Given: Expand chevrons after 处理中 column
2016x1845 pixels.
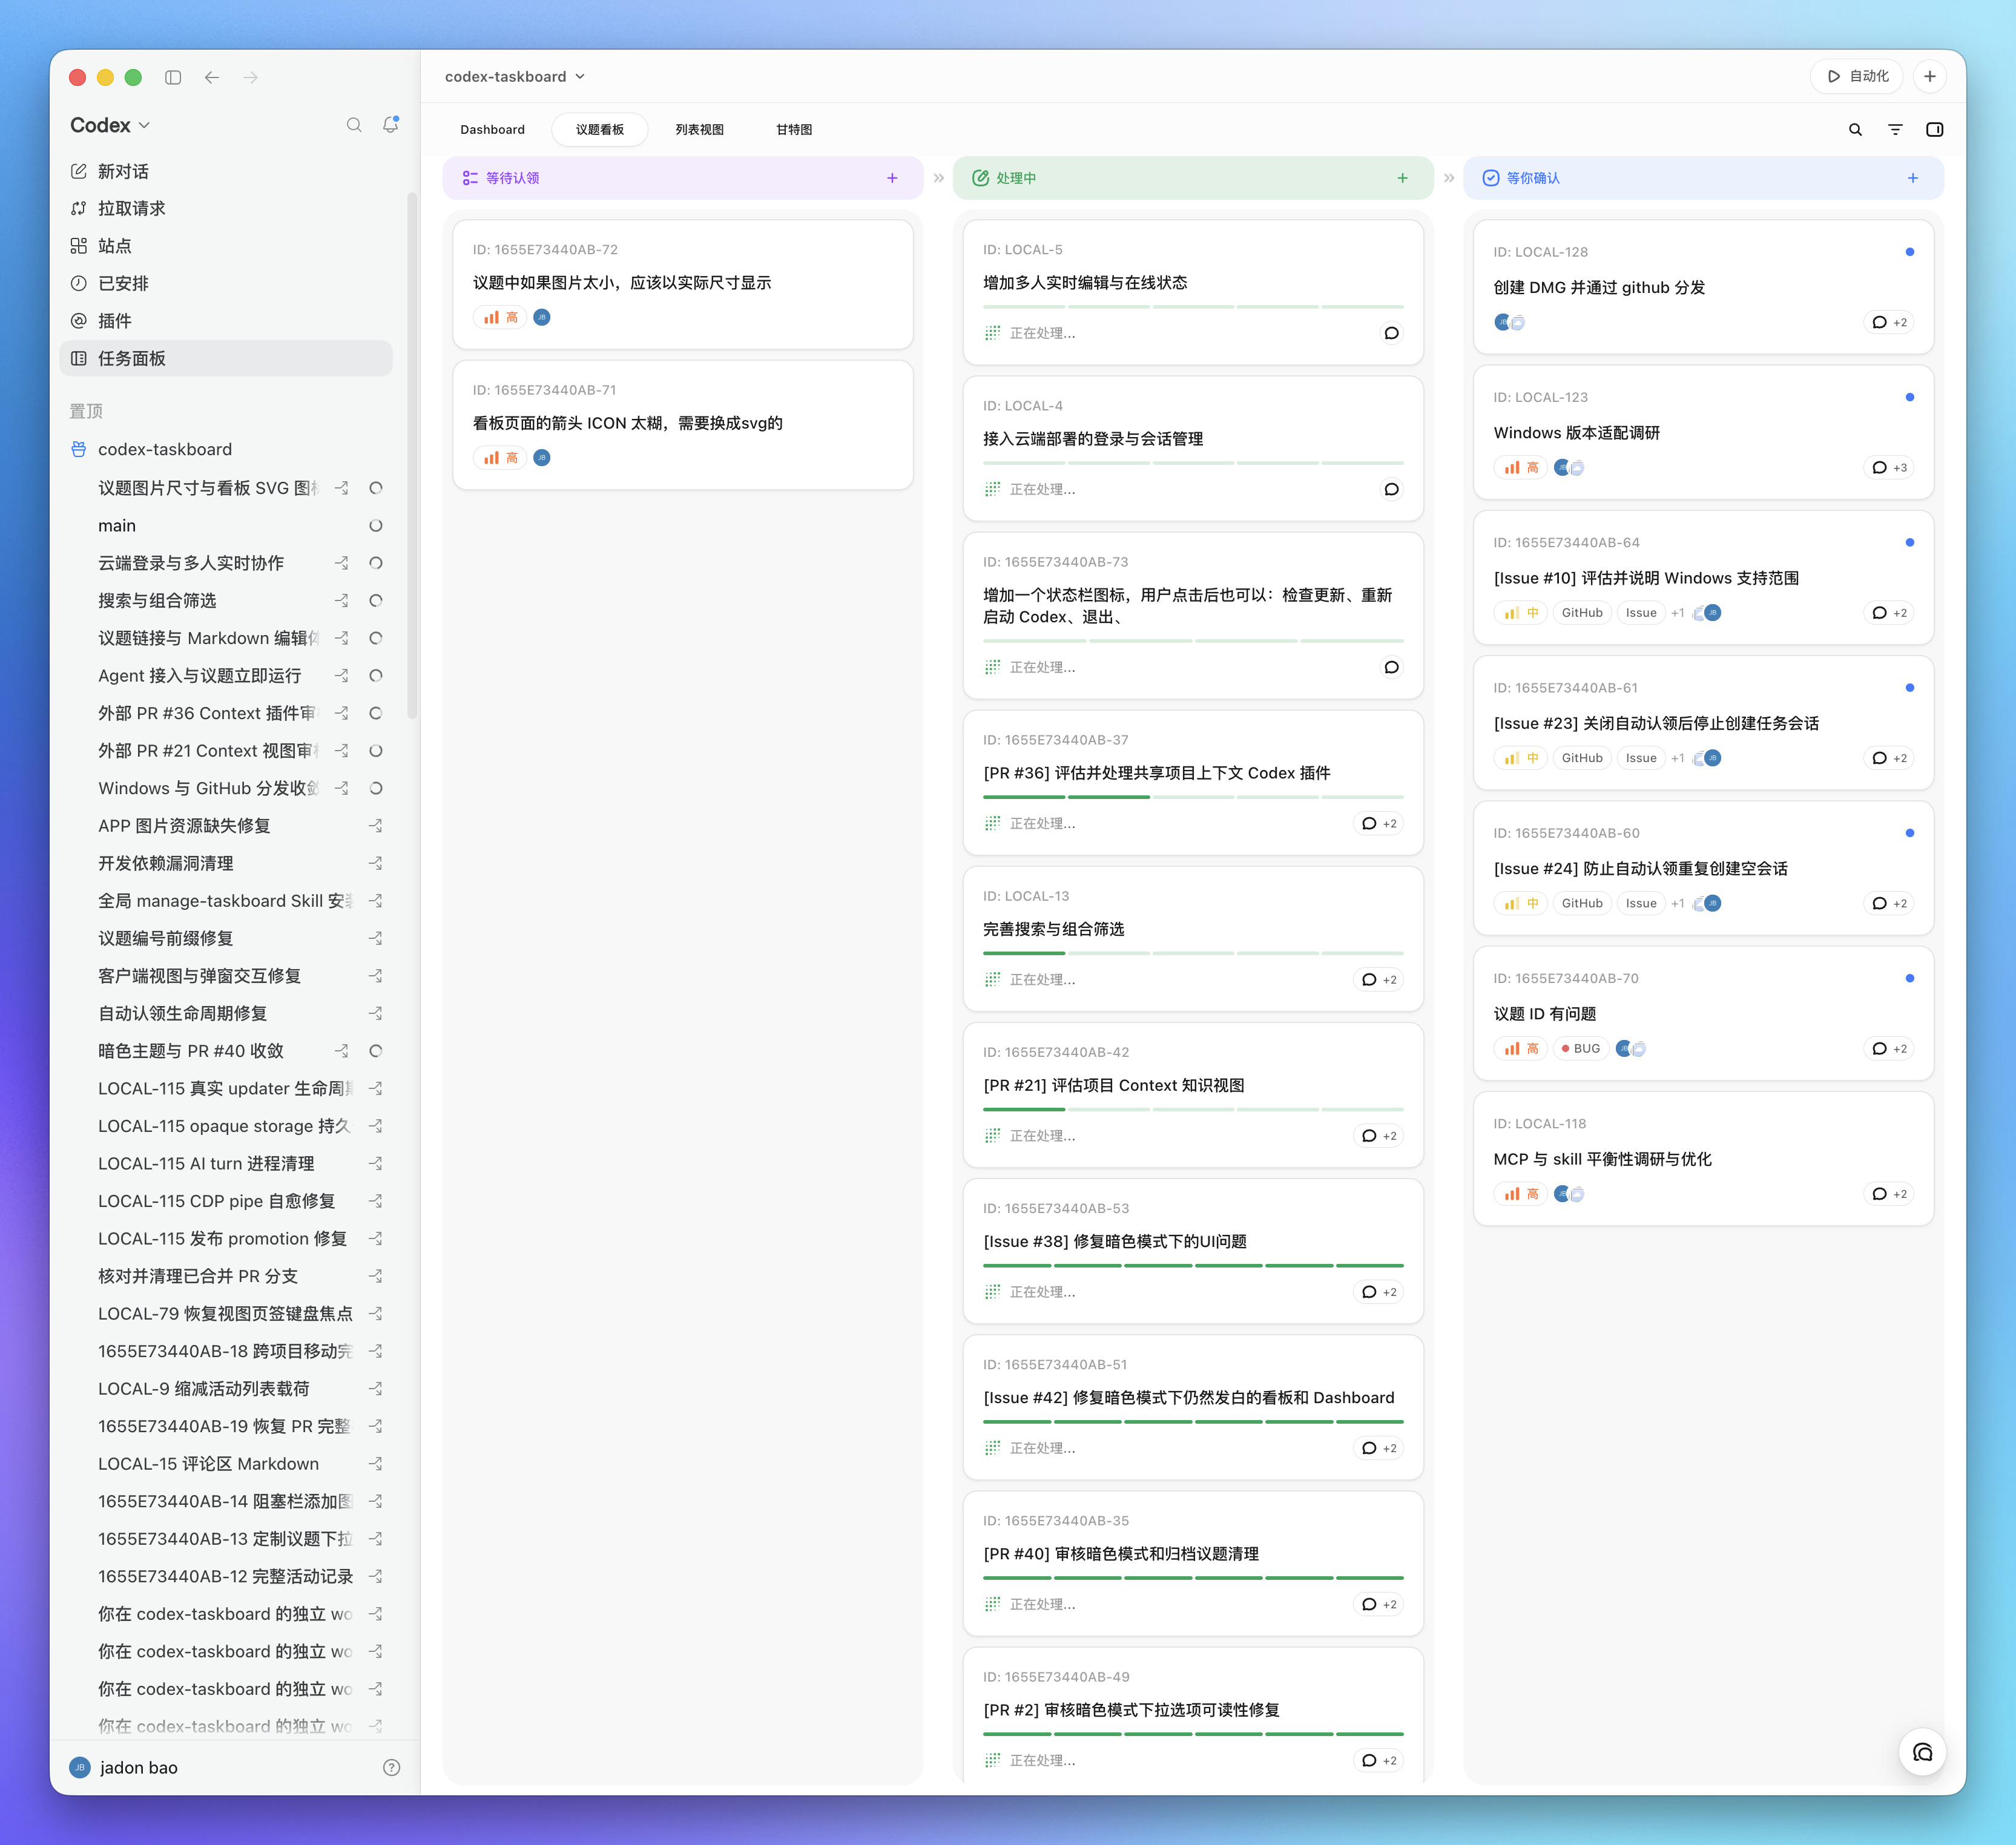Looking at the screenshot, I should [x=1449, y=178].
